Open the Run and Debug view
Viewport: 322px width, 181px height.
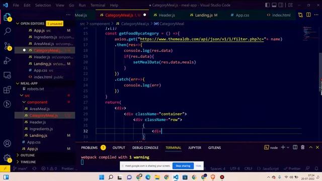(x=7, y=60)
